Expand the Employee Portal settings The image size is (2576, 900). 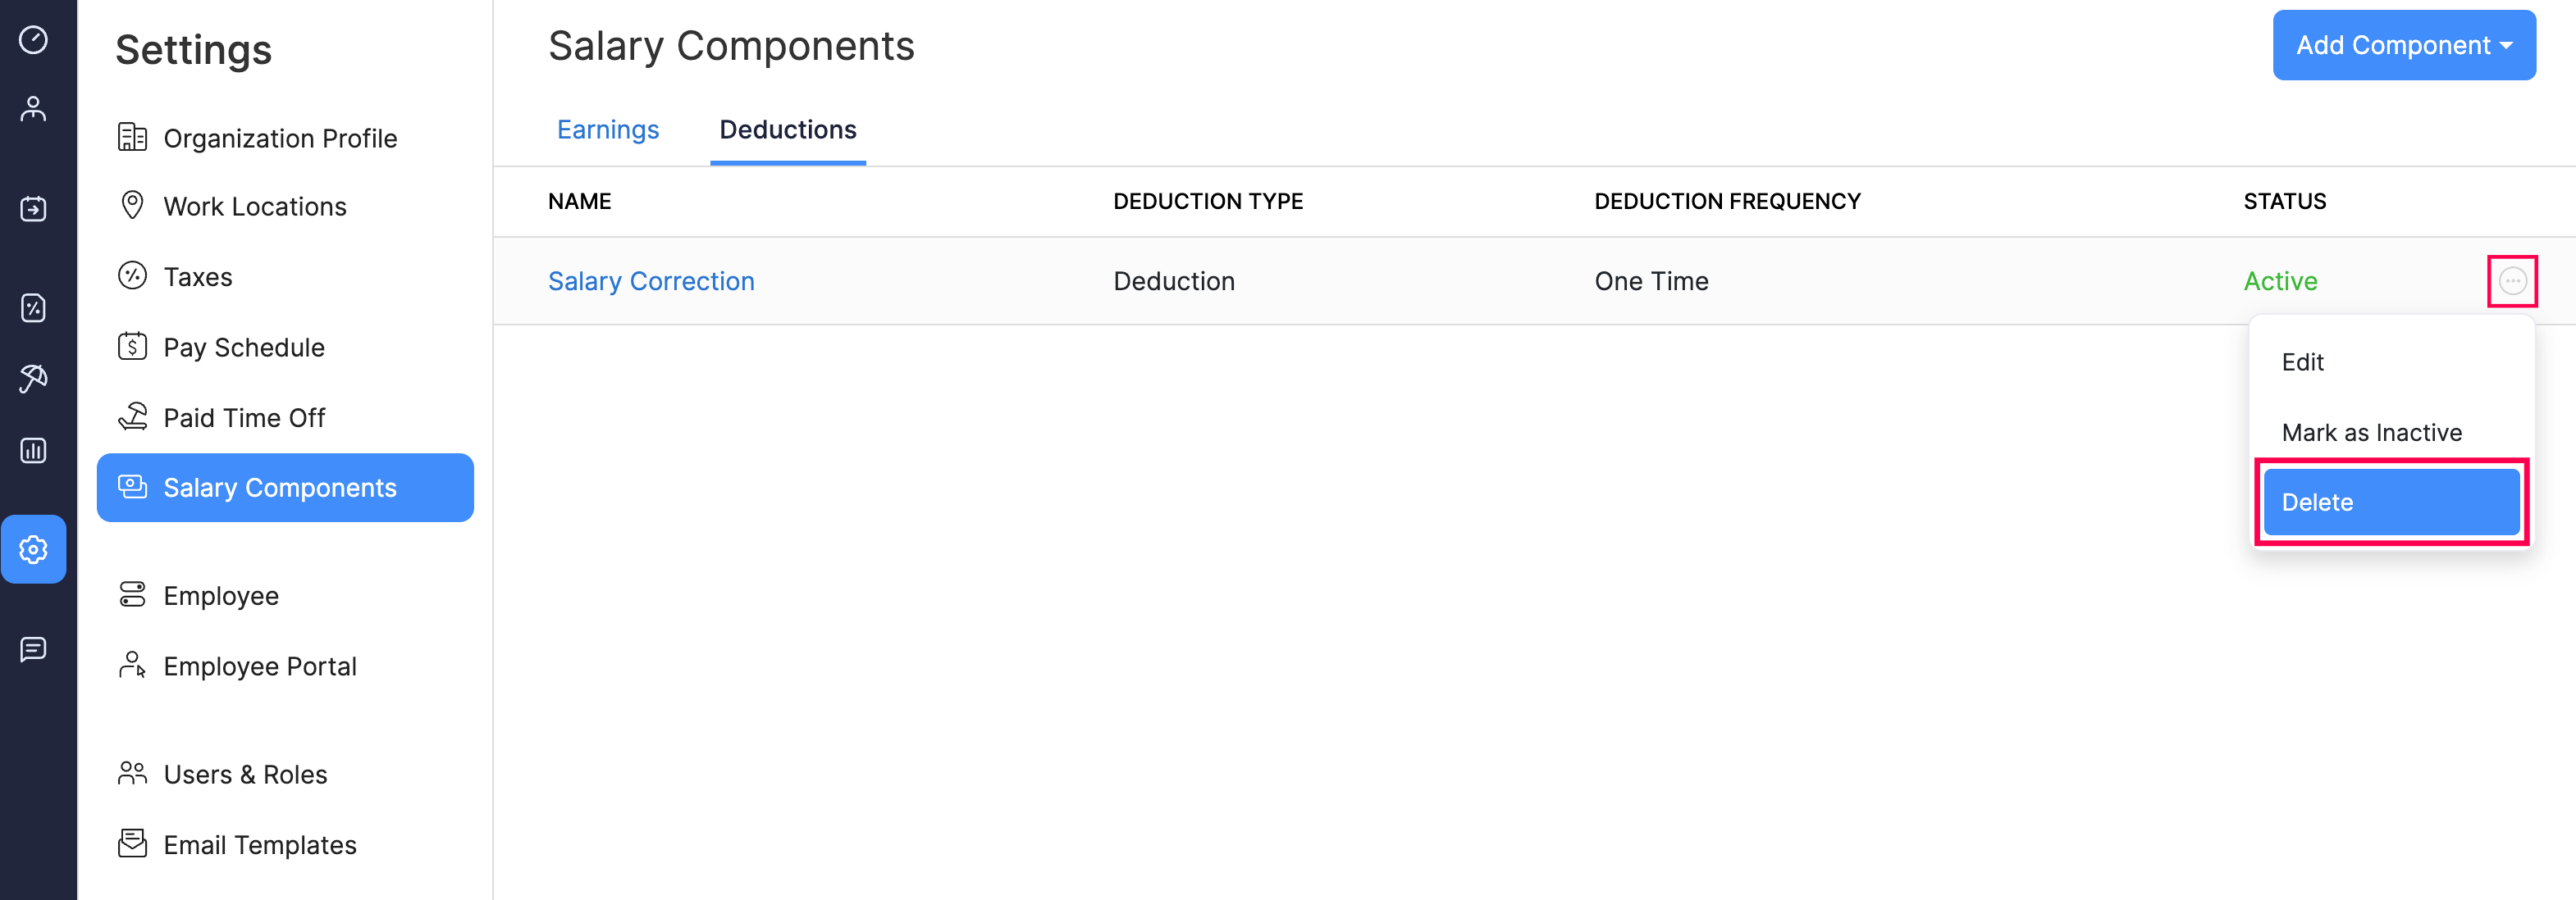[x=260, y=666]
